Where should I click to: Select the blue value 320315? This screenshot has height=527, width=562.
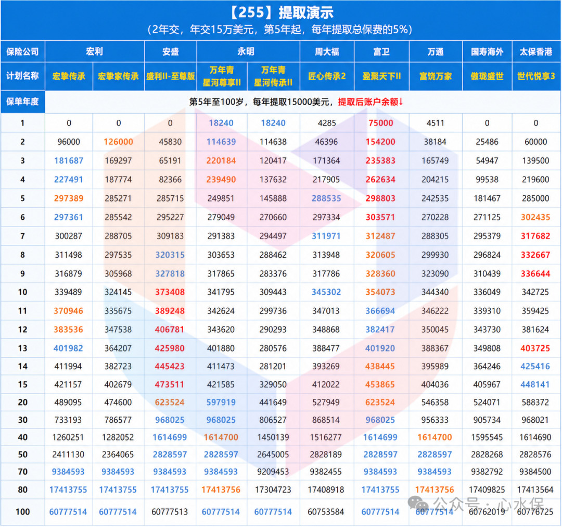[x=170, y=255]
